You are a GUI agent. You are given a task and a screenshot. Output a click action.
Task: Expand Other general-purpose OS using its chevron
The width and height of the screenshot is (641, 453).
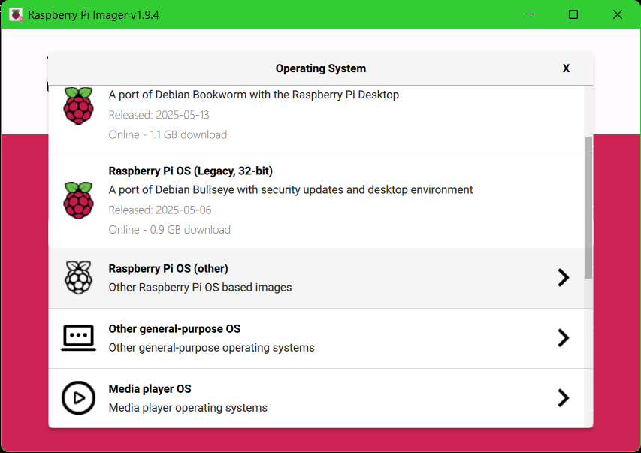point(564,338)
